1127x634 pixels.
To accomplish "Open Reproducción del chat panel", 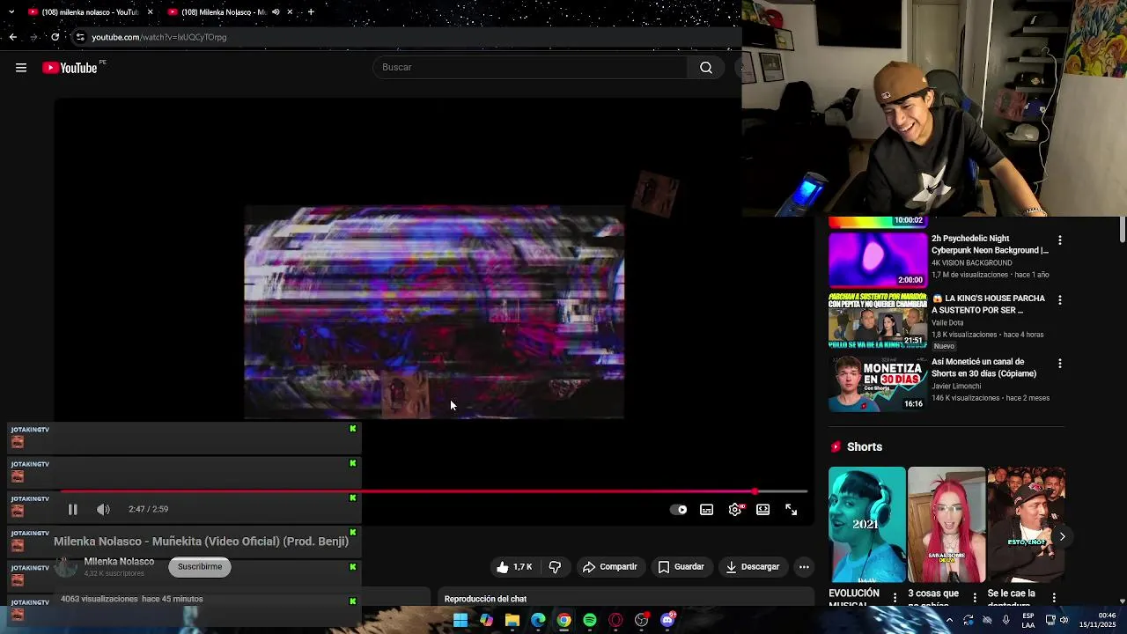I will [627, 599].
